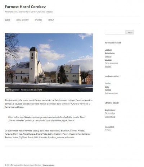Open the Farní zpravodaj link
144x167 pixels.
[111, 63]
